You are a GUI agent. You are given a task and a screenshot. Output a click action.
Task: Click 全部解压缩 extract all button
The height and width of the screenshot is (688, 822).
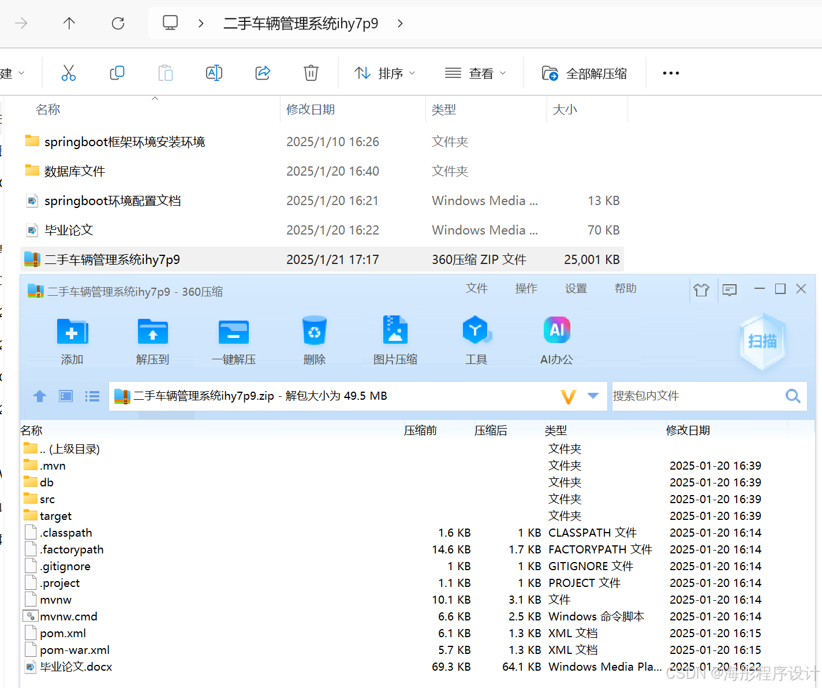tap(584, 73)
